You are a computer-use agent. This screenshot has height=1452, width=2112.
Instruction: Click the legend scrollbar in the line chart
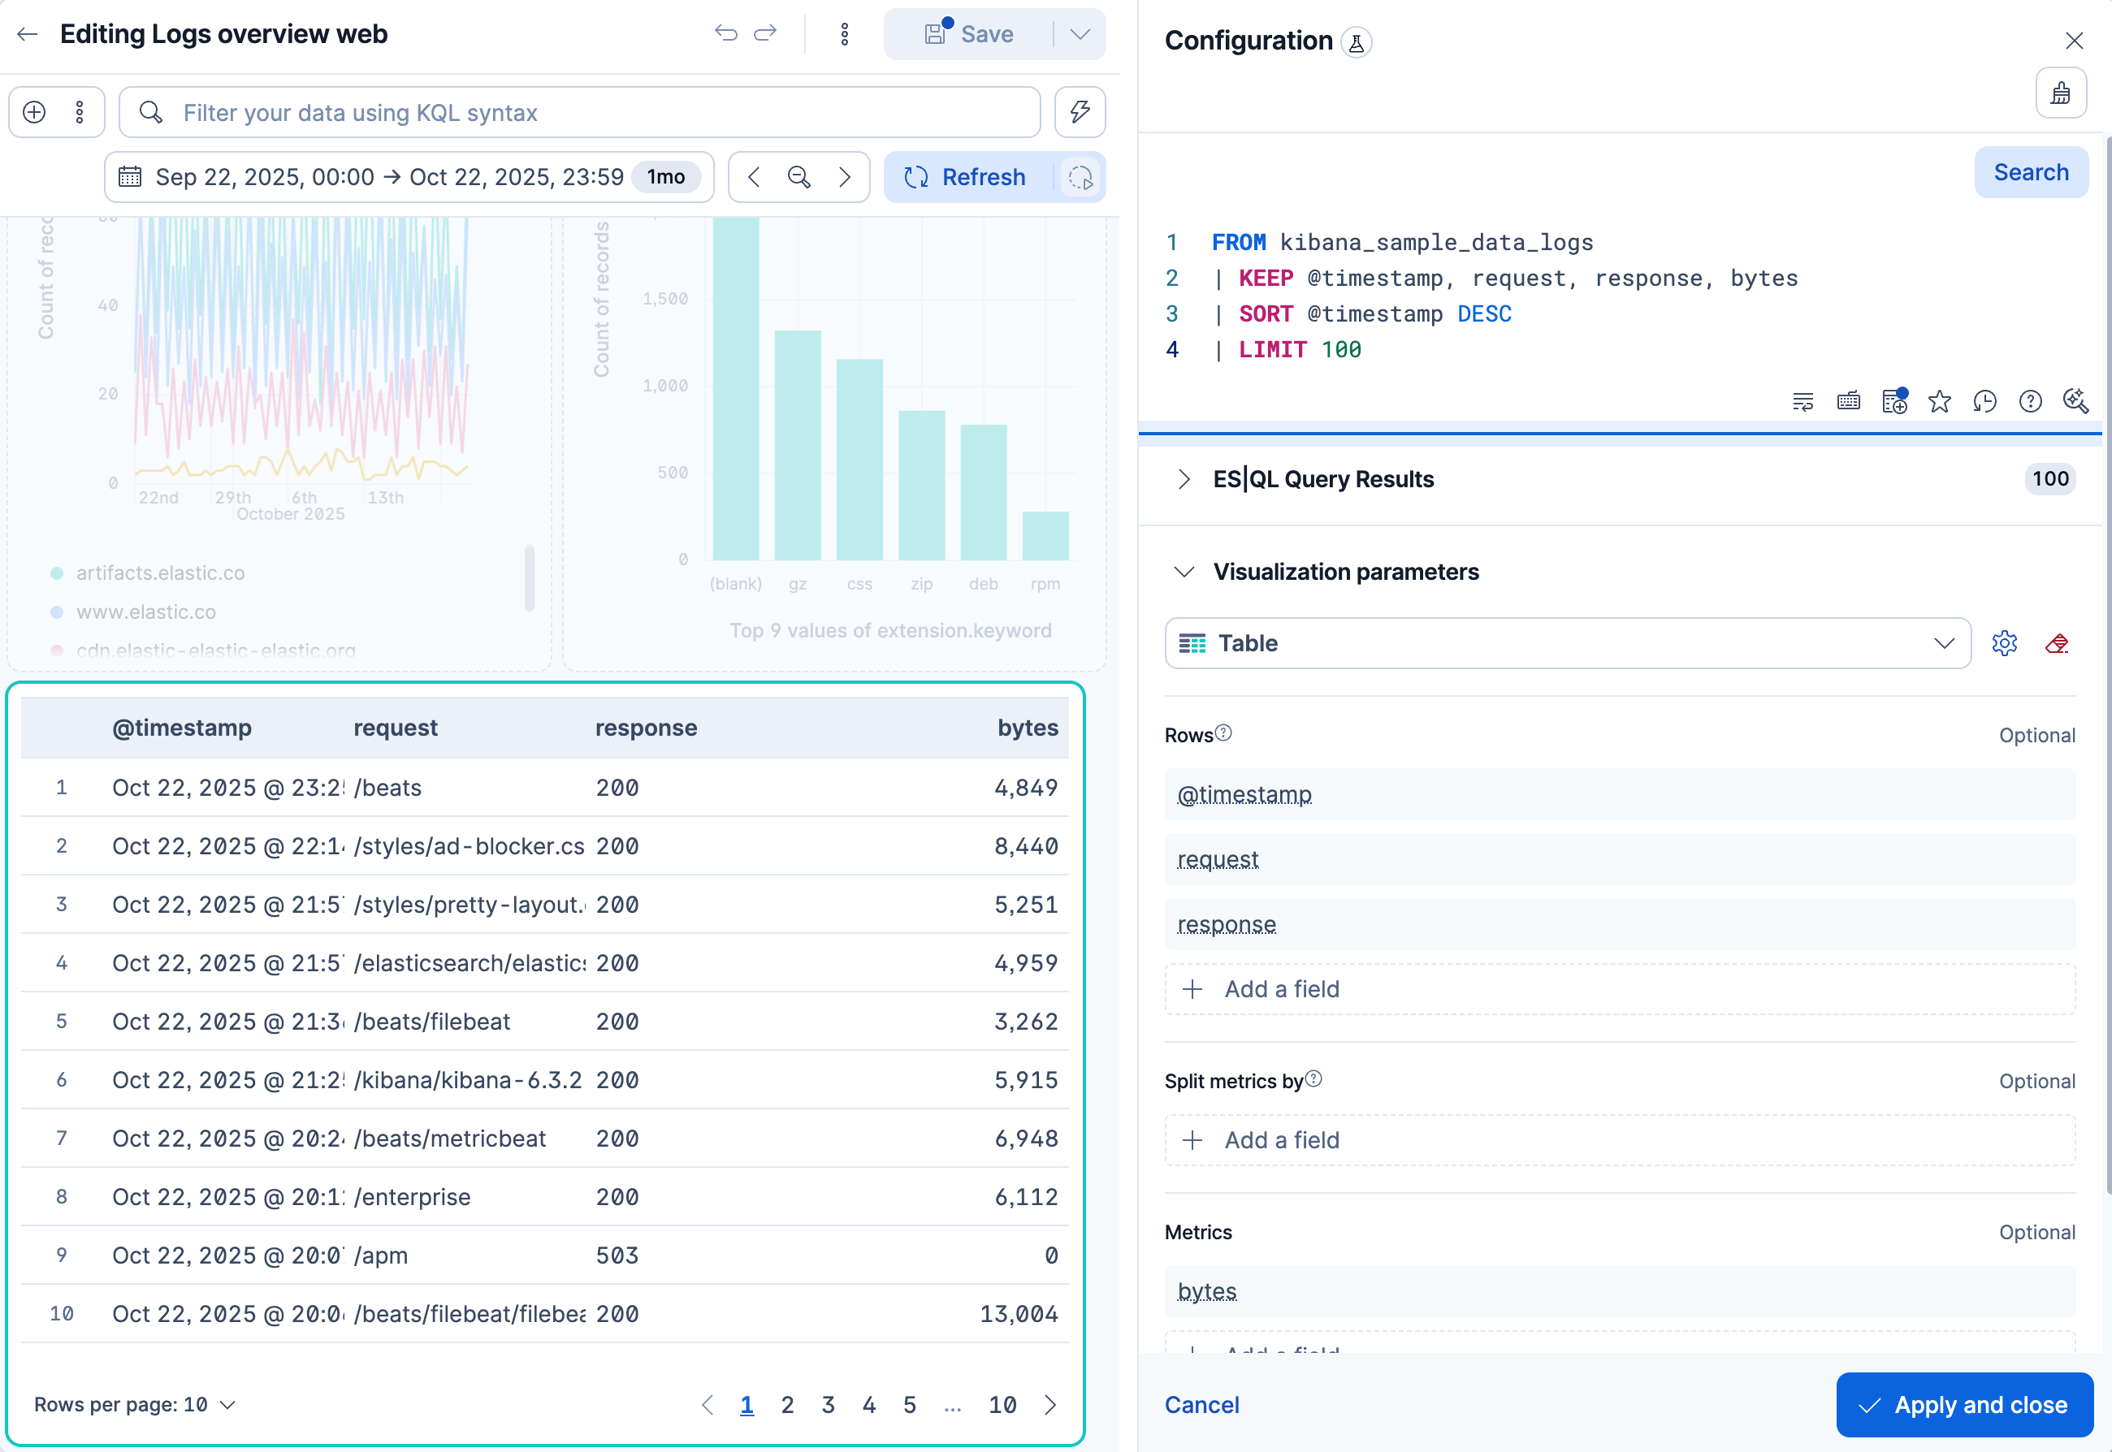pyautogui.click(x=529, y=577)
